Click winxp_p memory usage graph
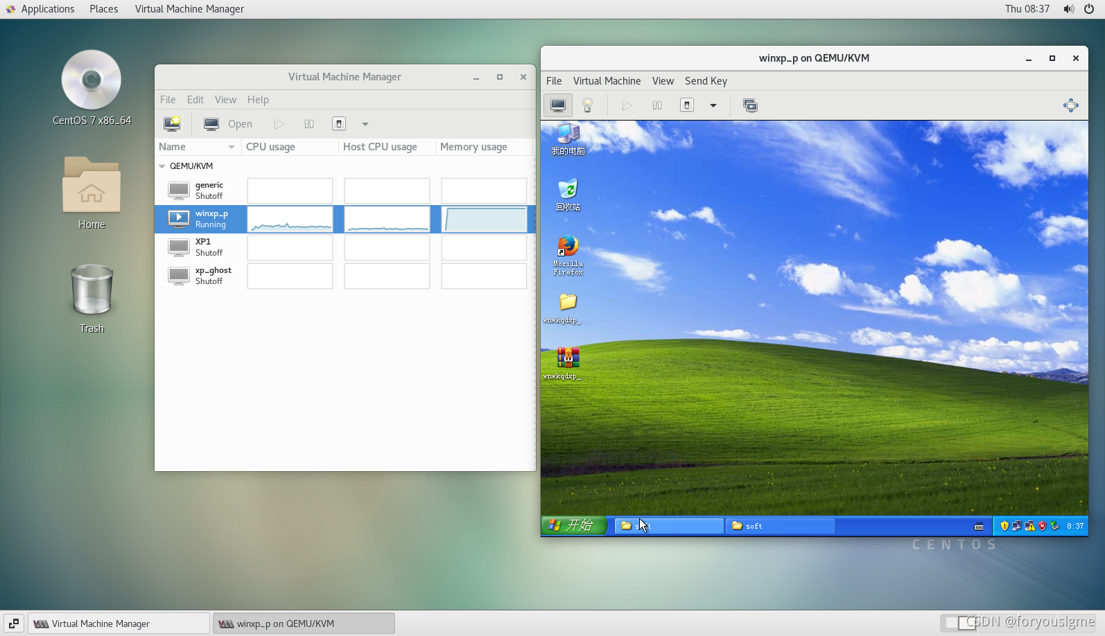Viewport: 1105px width, 636px height. pos(484,219)
